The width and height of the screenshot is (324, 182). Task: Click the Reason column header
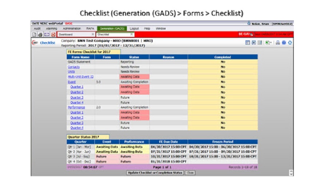point(169,57)
